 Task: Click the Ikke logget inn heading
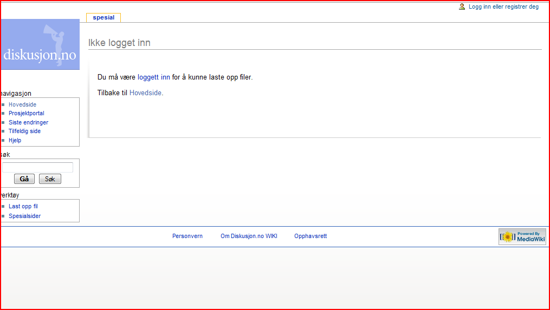[119, 43]
